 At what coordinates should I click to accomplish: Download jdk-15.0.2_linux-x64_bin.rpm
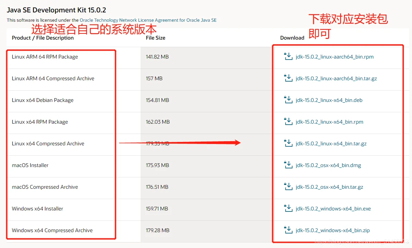[x=329, y=122]
